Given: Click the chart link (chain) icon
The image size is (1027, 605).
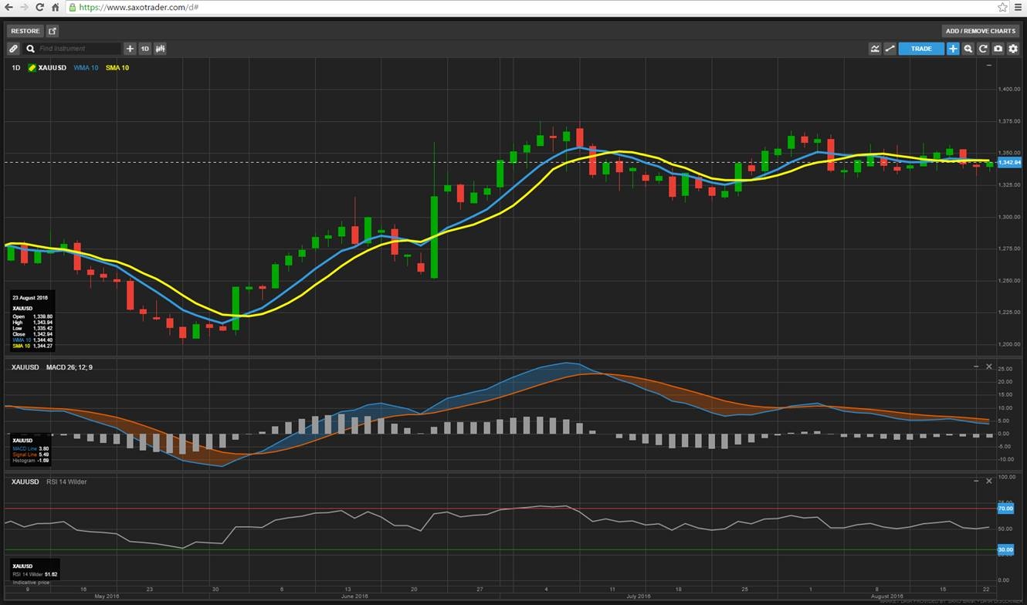Looking at the screenshot, I should (x=13, y=49).
